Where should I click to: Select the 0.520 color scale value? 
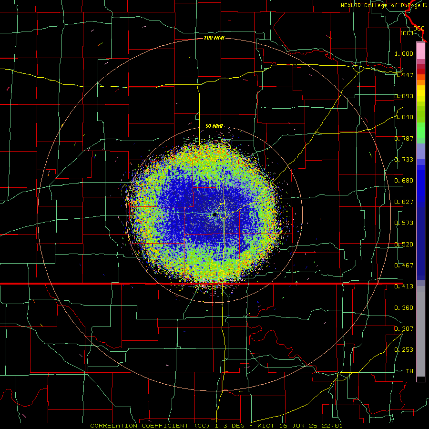[x=404, y=245]
